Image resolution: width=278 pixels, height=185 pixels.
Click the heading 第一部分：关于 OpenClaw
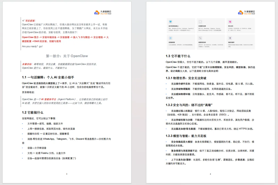(x=67, y=56)
